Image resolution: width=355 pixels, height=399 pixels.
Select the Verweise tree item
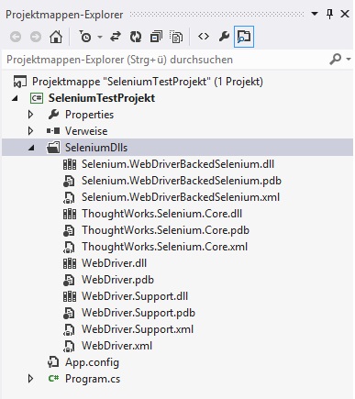pos(86,131)
